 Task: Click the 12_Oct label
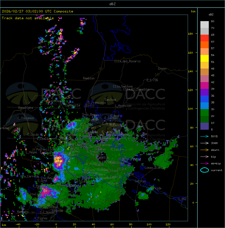(122, 169)
